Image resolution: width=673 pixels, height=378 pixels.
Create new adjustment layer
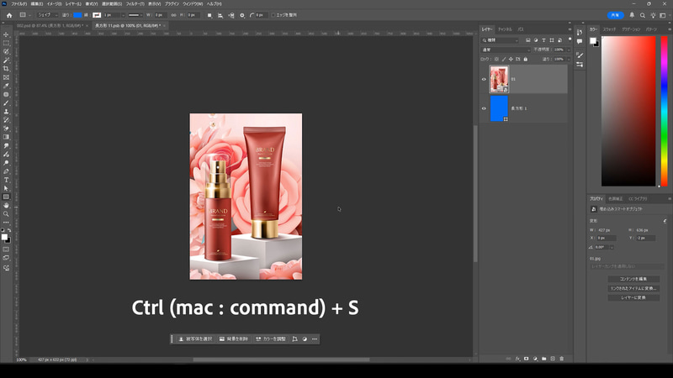535,359
